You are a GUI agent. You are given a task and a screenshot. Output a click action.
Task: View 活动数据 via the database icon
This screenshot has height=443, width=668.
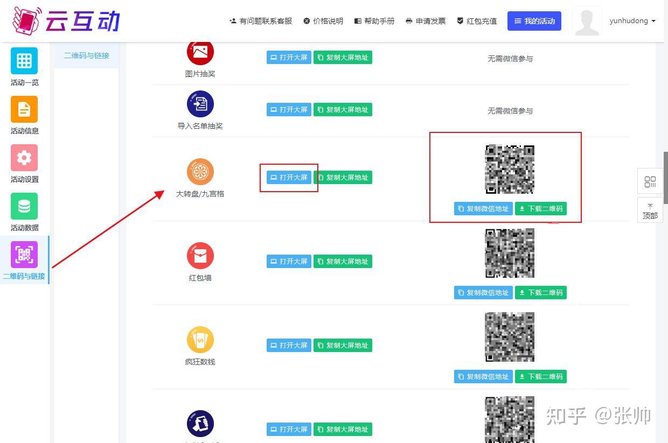[x=24, y=206]
